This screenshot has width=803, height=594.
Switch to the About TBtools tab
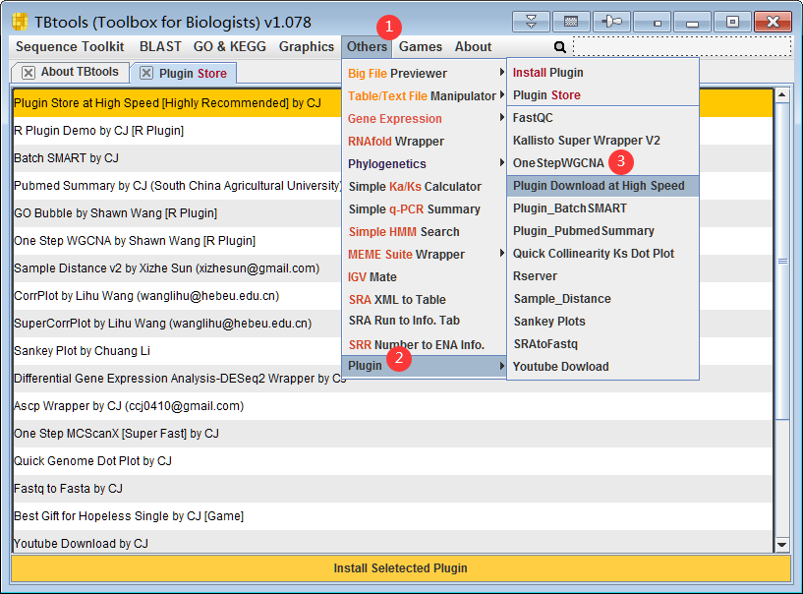tap(70, 72)
